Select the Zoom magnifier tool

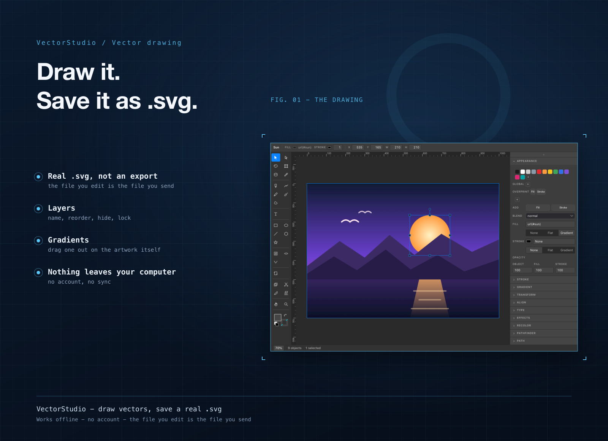(286, 304)
